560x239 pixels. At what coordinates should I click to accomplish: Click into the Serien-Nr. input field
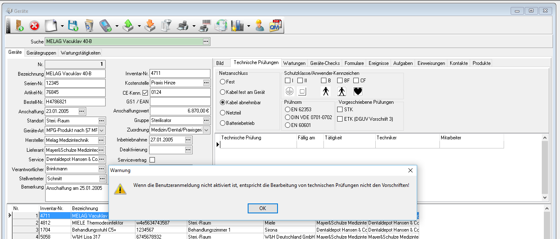tap(75, 83)
